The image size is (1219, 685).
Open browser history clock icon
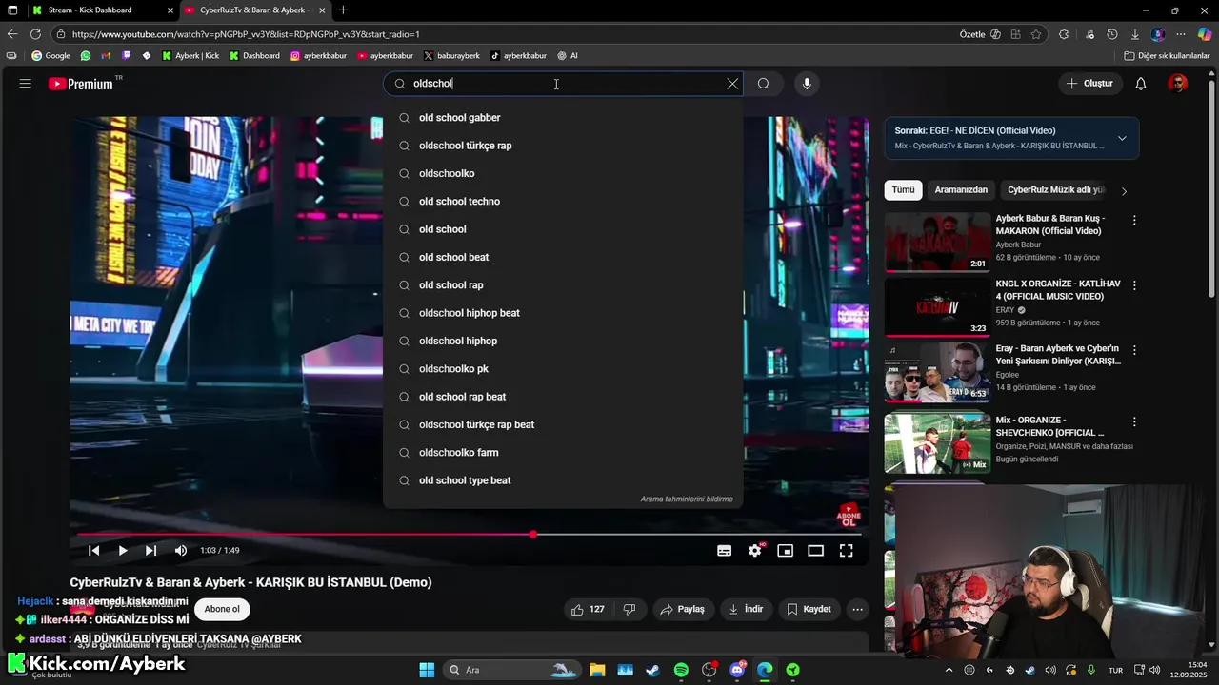pos(1112,34)
